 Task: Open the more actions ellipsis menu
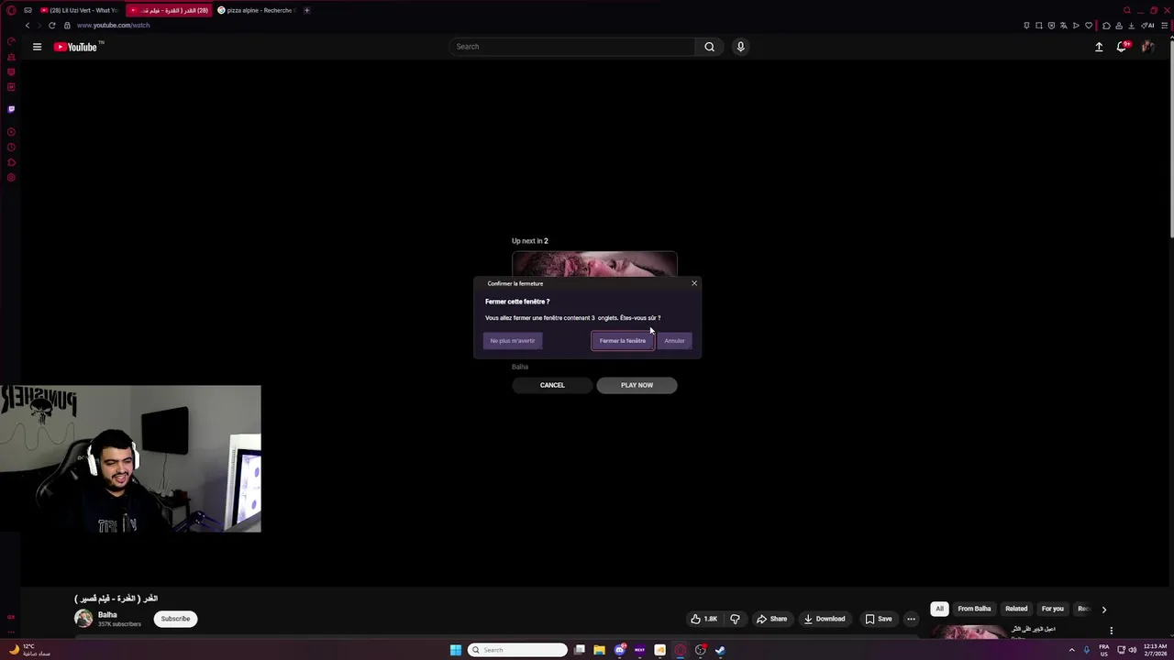911,619
